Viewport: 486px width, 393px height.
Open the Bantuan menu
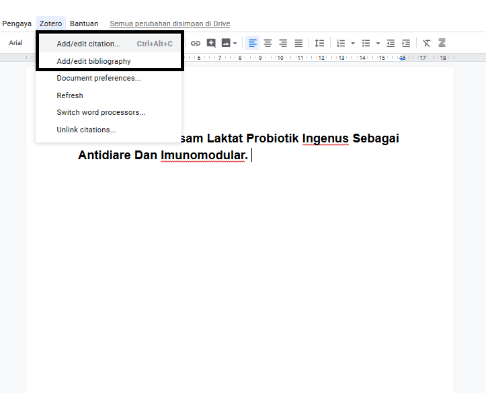(84, 24)
